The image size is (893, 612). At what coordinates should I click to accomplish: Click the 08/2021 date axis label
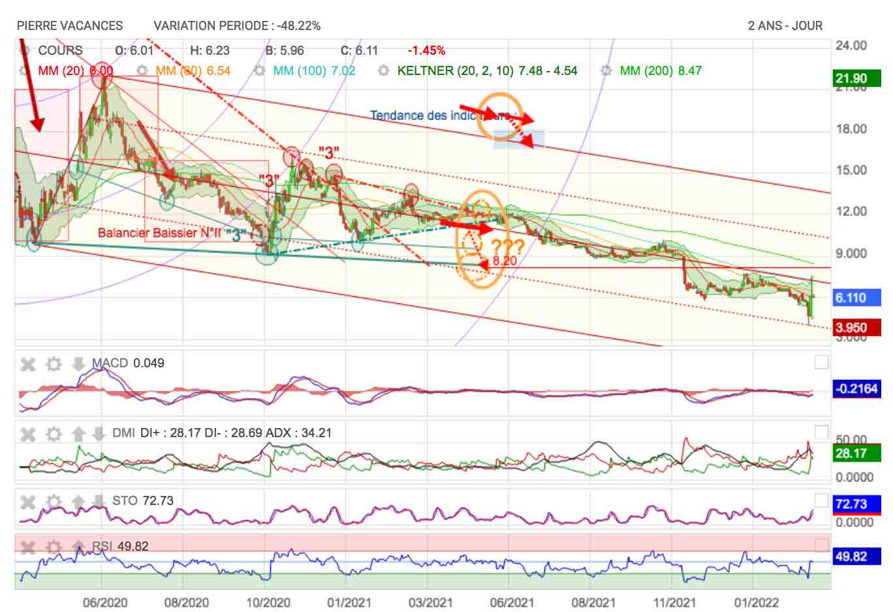593,602
